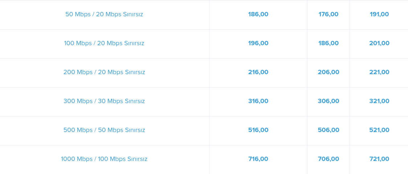Select the 221,00 price
This screenshot has height=174, width=408.
click(x=379, y=72)
